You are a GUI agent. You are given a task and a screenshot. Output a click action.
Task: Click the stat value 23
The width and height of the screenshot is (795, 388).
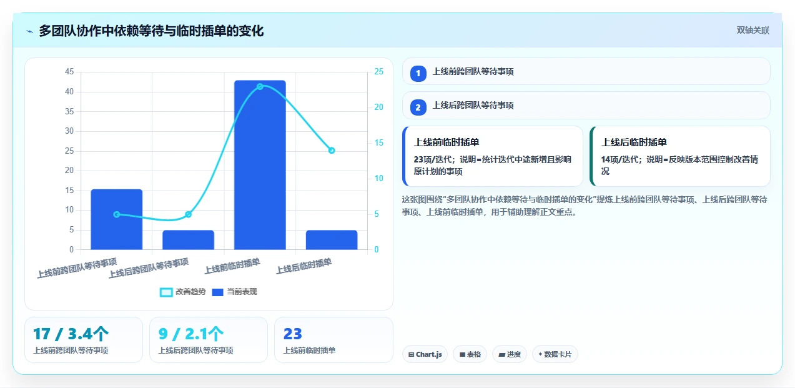(292, 334)
